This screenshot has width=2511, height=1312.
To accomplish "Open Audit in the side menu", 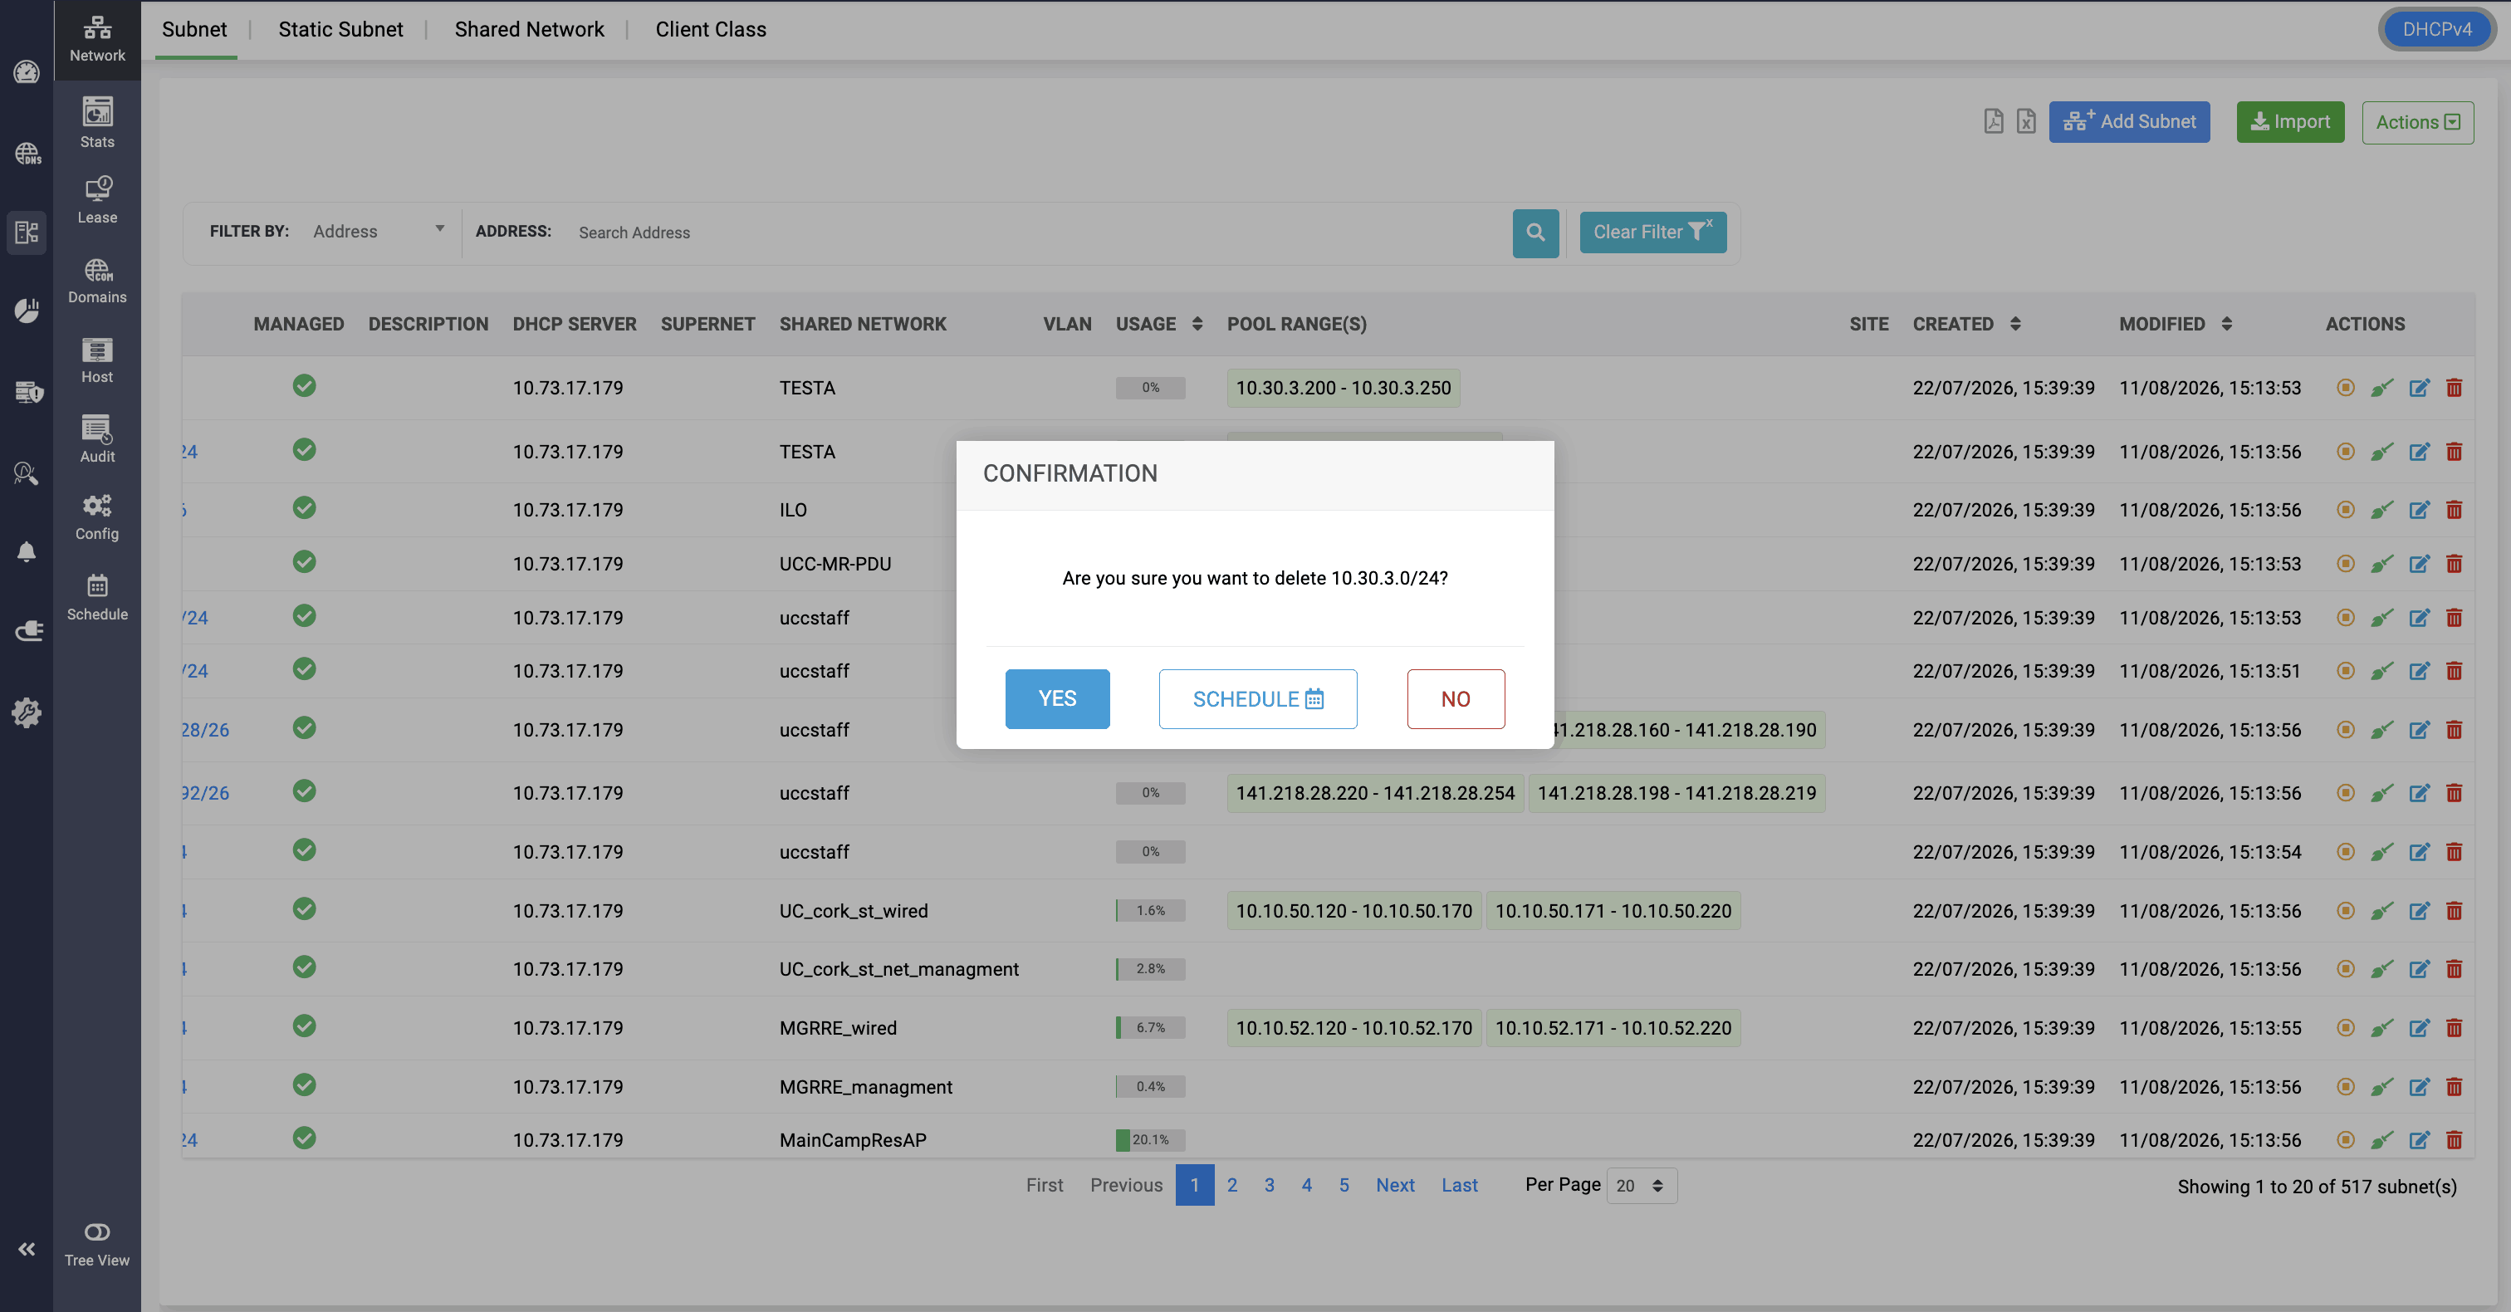I will point(97,439).
